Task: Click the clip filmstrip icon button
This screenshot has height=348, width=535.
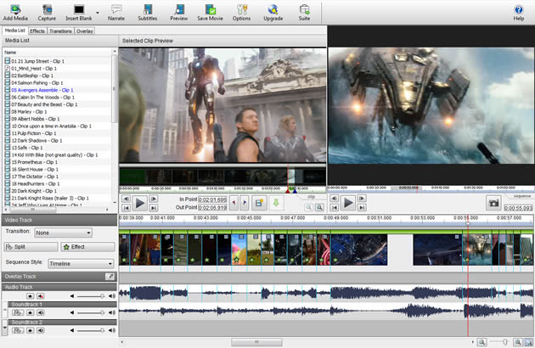Action: pos(259,203)
